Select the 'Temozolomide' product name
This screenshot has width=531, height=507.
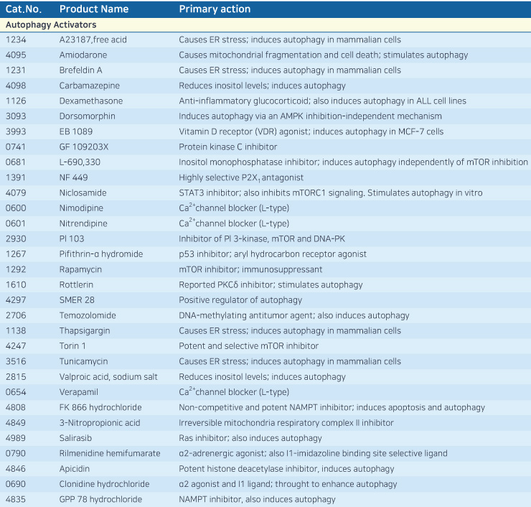[88, 315]
